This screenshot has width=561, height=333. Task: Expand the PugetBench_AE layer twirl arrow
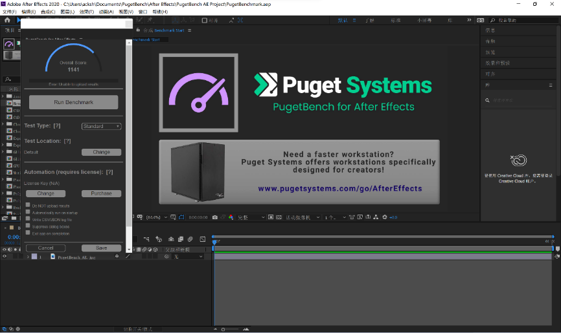[x=28, y=257]
